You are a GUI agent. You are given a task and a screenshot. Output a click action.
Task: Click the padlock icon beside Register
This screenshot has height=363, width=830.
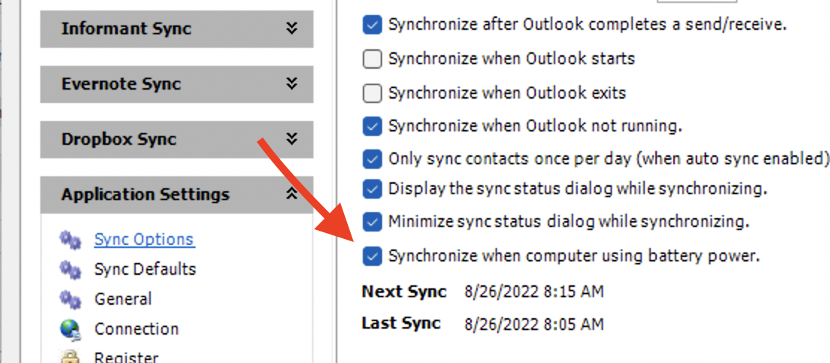coord(70,356)
